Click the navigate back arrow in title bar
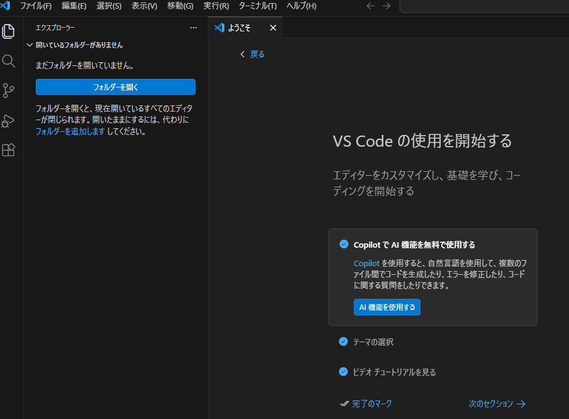This screenshot has width=569, height=419. point(370,6)
